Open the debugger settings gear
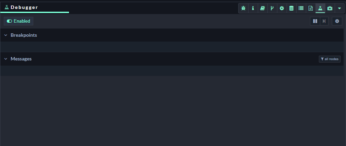The image size is (346, 146). click(x=337, y=21)
